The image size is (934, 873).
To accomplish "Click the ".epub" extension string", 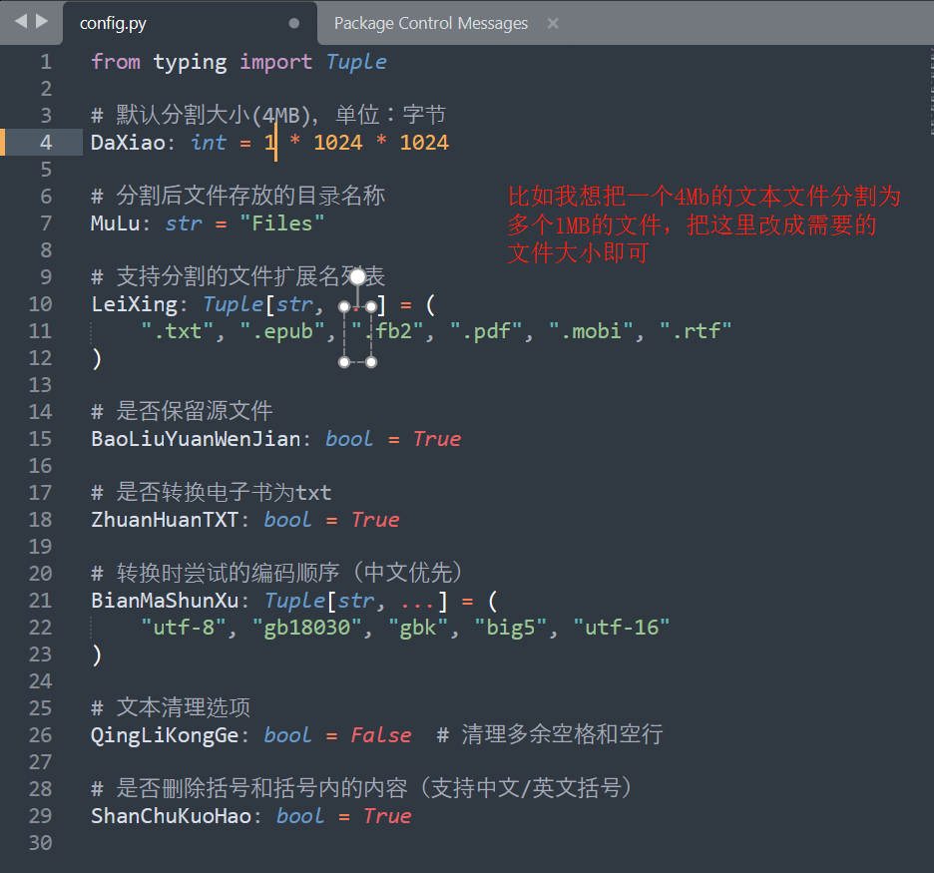I will 282,331.
